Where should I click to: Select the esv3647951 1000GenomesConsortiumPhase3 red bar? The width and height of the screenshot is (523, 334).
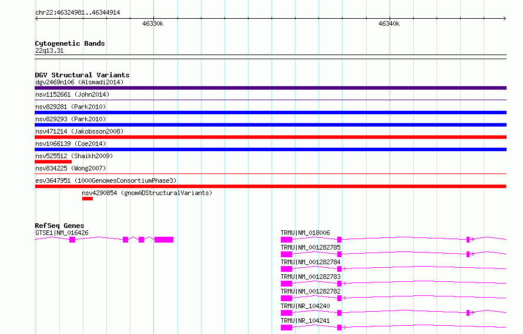(x=270, y=186)
